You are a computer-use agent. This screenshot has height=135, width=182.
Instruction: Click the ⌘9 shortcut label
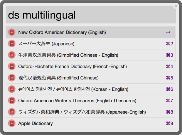[x=169, y=123]
